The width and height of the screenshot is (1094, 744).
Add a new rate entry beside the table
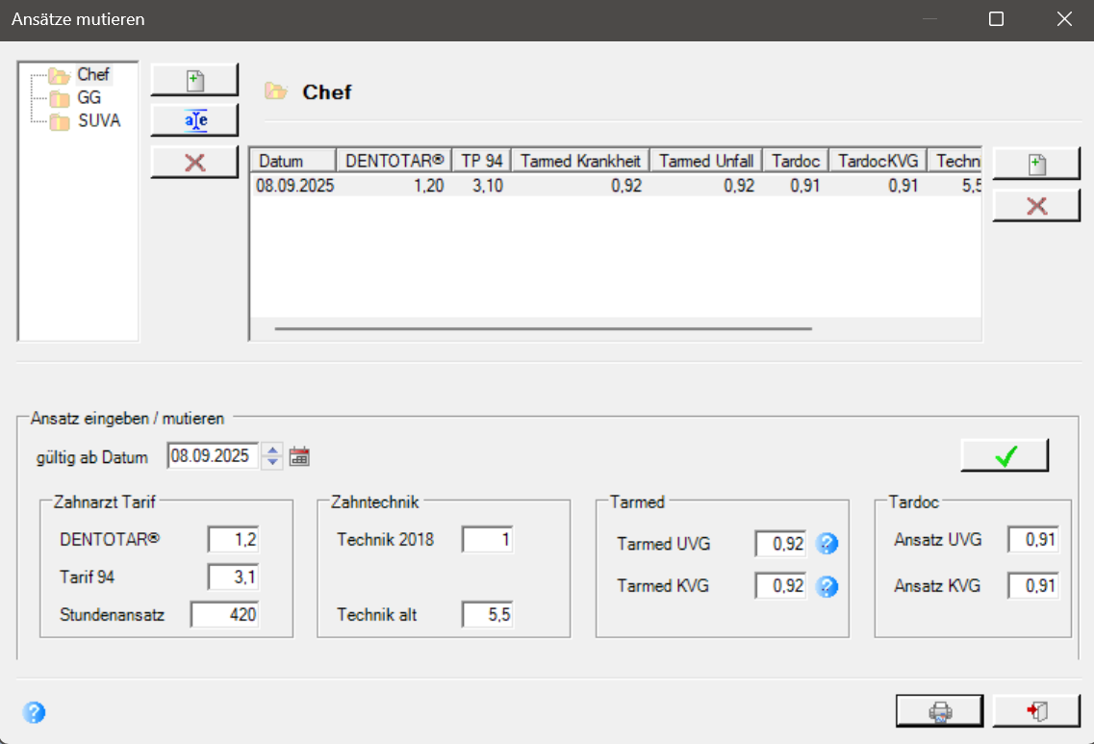[x=1036, y=164]
